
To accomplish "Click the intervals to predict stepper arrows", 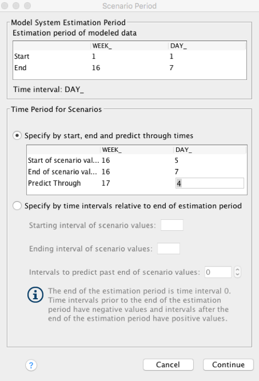I will point(238,272).
